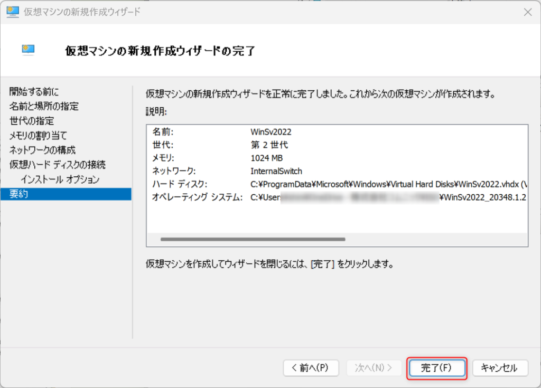The image size is (541, 388).
Task: Open the 名前と場所の指定 page
Action: (x=44, y=107)
